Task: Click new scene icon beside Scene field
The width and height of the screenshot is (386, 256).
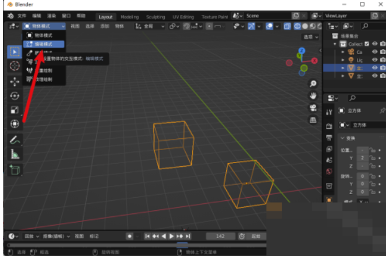Action: (296, 15)
